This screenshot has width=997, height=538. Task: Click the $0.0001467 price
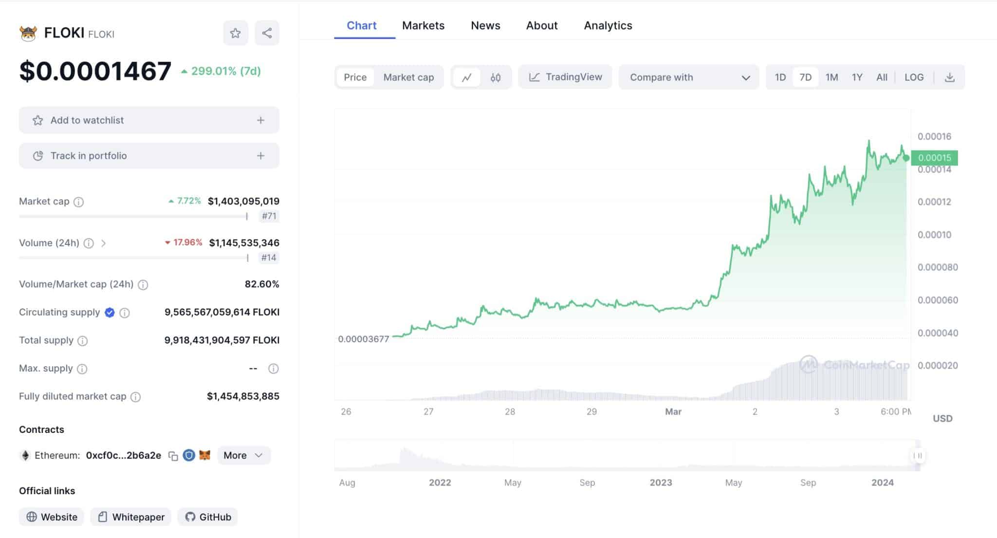[x=95, y=71]
